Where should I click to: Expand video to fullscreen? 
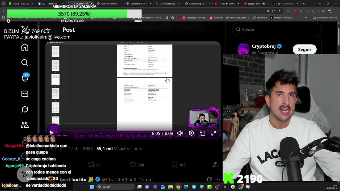point(214,133)
